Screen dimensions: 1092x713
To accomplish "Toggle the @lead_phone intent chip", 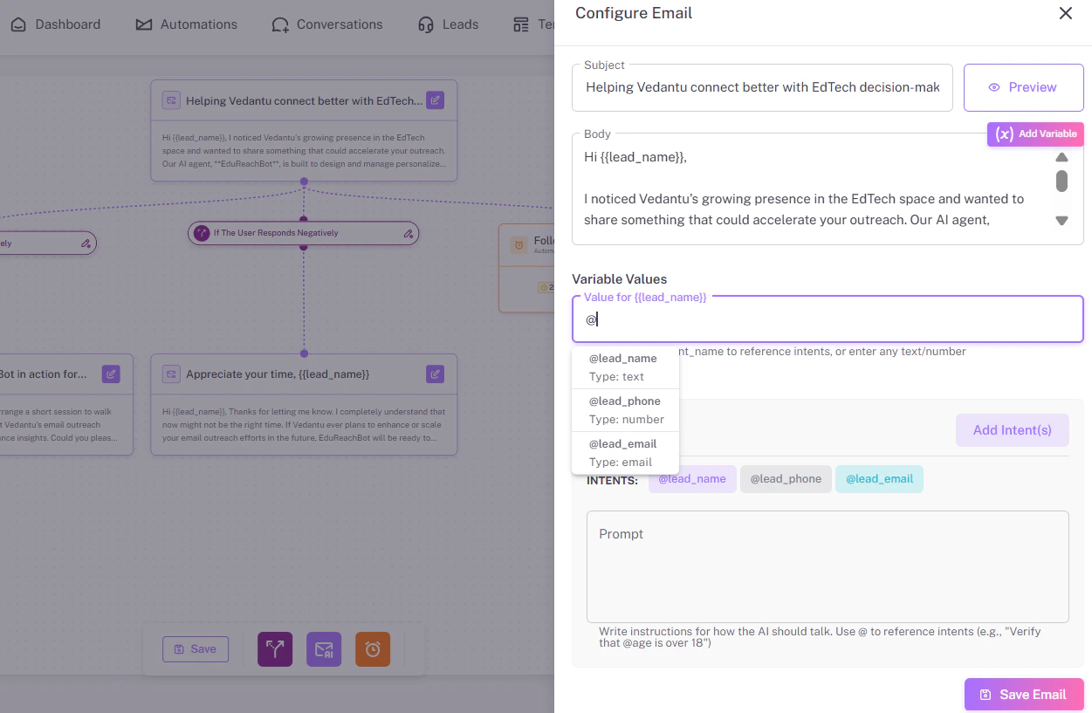I will (785, 478).
